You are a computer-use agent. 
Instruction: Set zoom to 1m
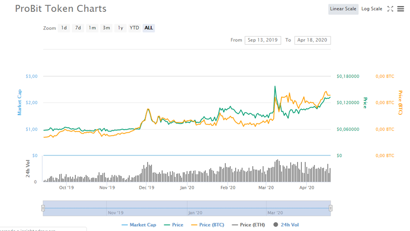tap(92, 28)
